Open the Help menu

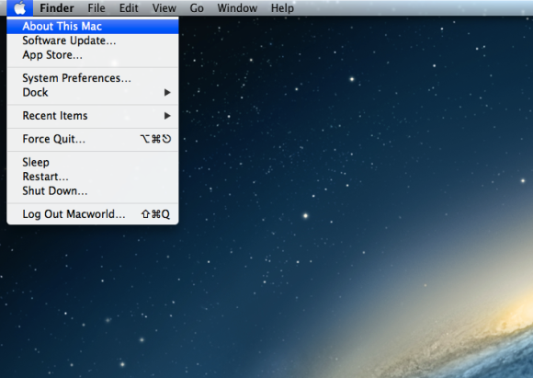pos(282,8)
